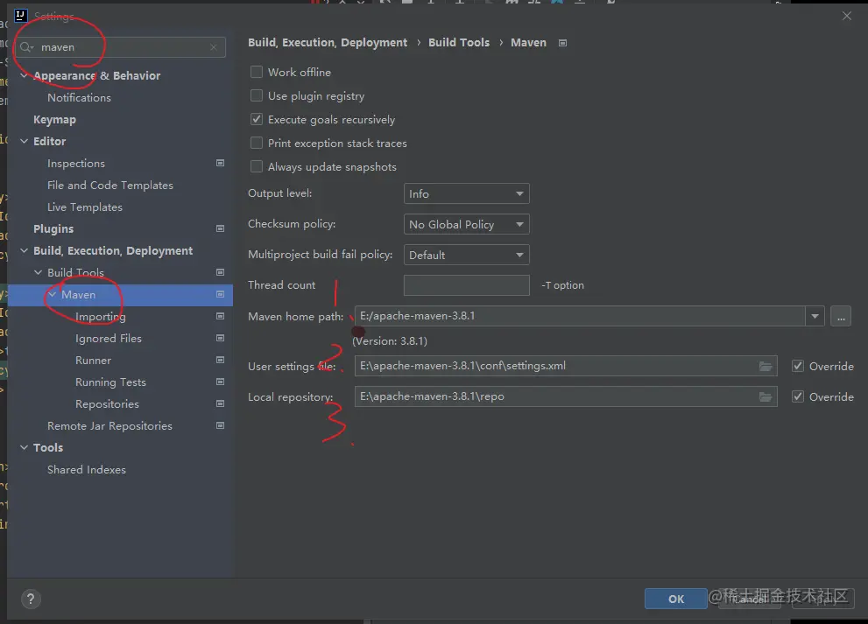The height and width of the screenshot is (624, 868).
Task: Open the Output level dropdown
Action: pyautogui.click(x=466, y=194)
